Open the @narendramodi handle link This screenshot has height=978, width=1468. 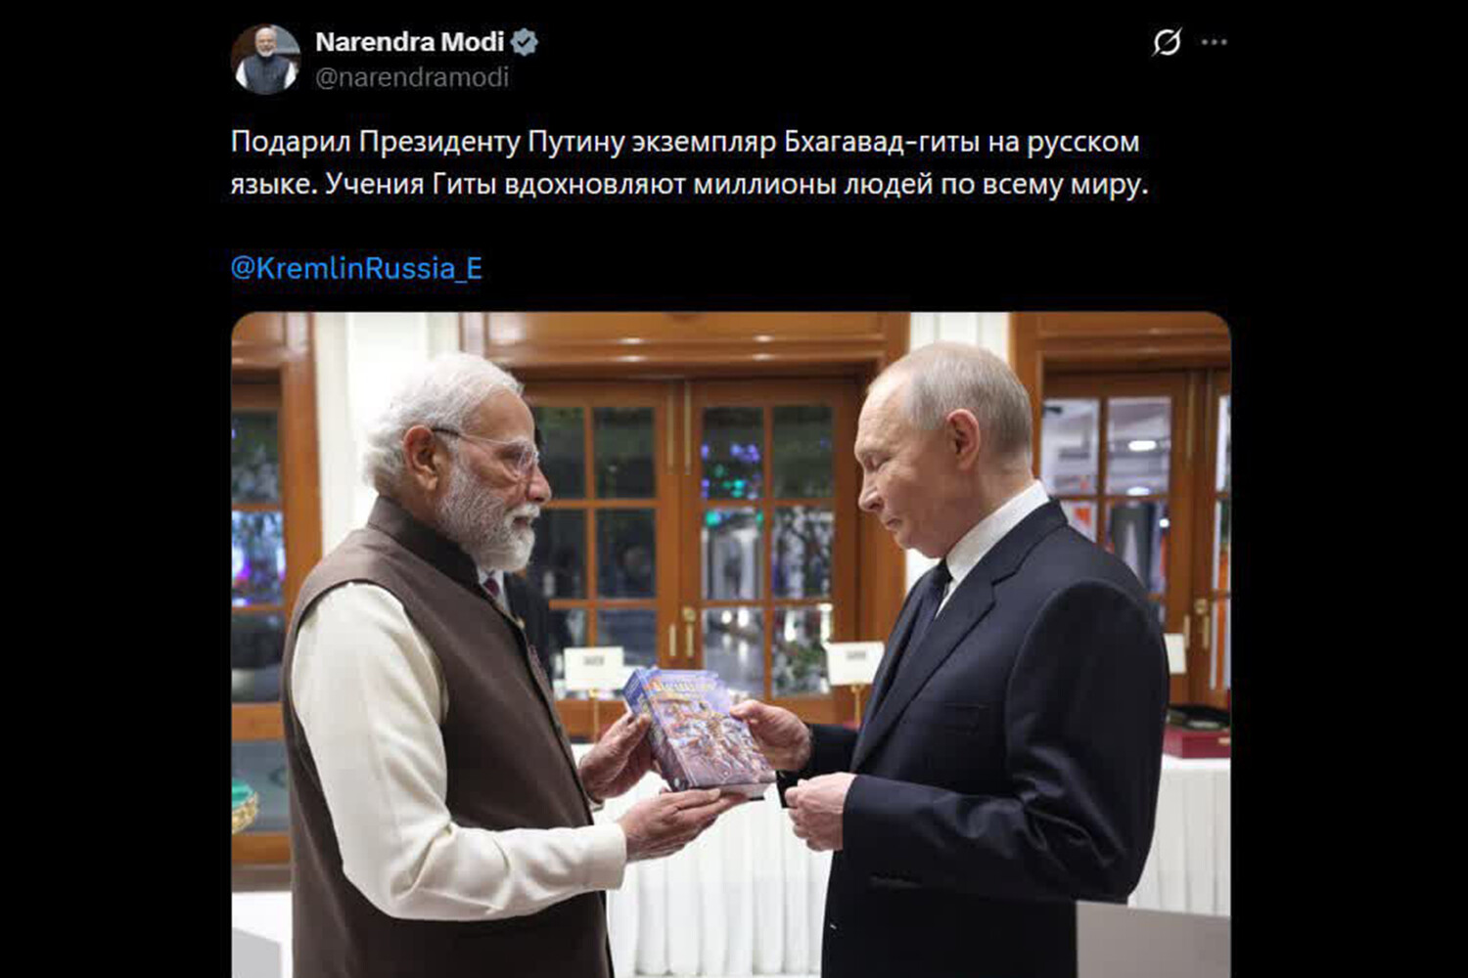click(x=412, y=77)
